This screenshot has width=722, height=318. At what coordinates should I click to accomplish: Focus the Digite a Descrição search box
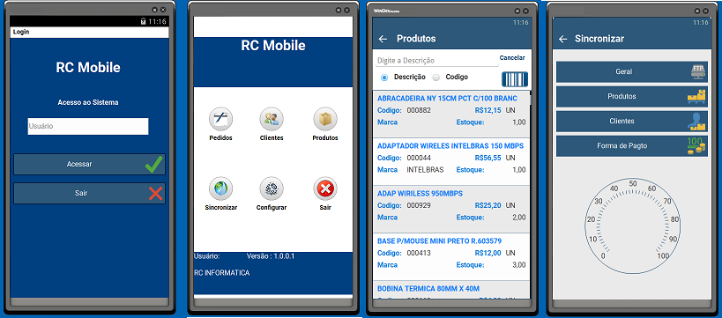tap(436, 60)
